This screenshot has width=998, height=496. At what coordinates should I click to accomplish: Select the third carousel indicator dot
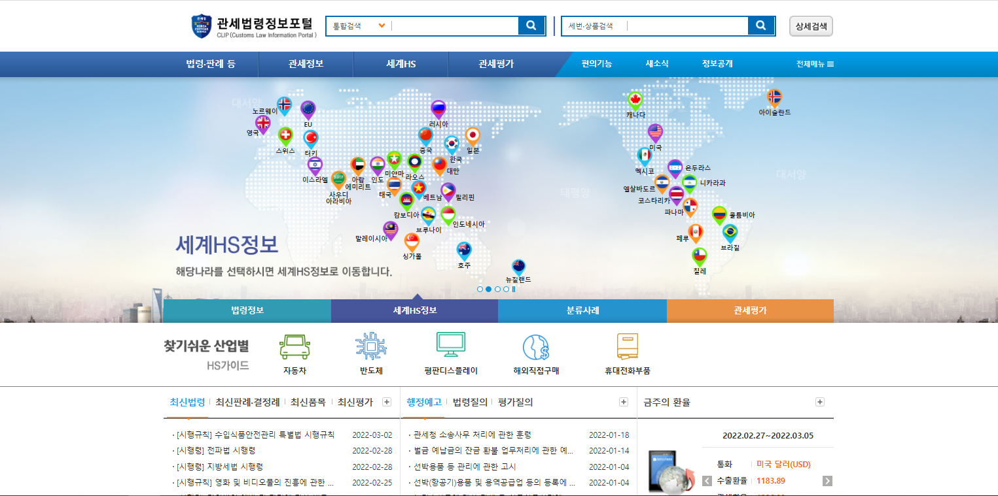coord(497,289)
